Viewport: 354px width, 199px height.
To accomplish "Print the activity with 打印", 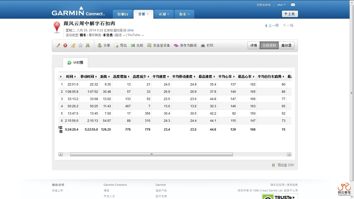I will (x=207, y=45).
